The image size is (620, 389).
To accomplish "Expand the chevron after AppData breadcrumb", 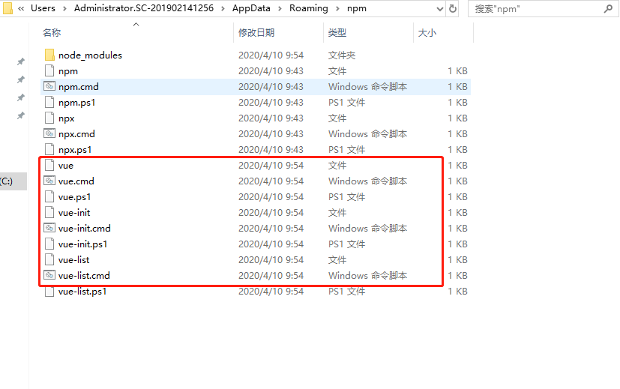I will (280, 9).
